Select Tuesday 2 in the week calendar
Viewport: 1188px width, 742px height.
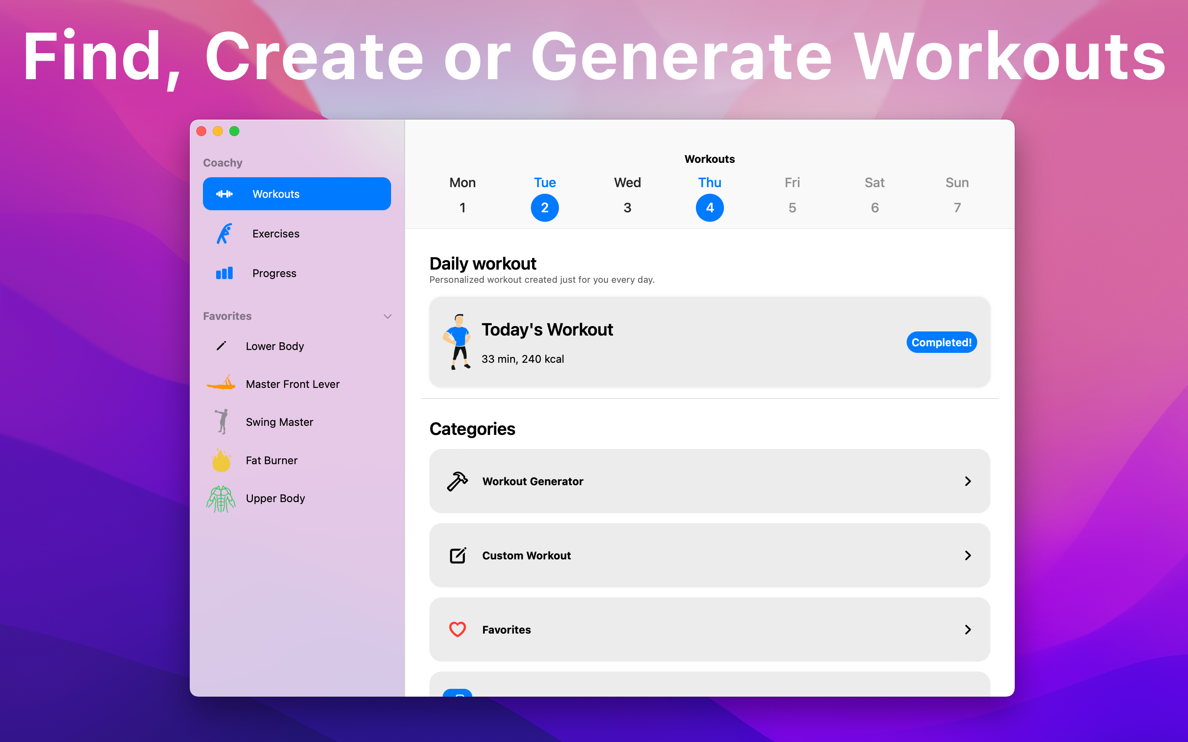point(544,208)
